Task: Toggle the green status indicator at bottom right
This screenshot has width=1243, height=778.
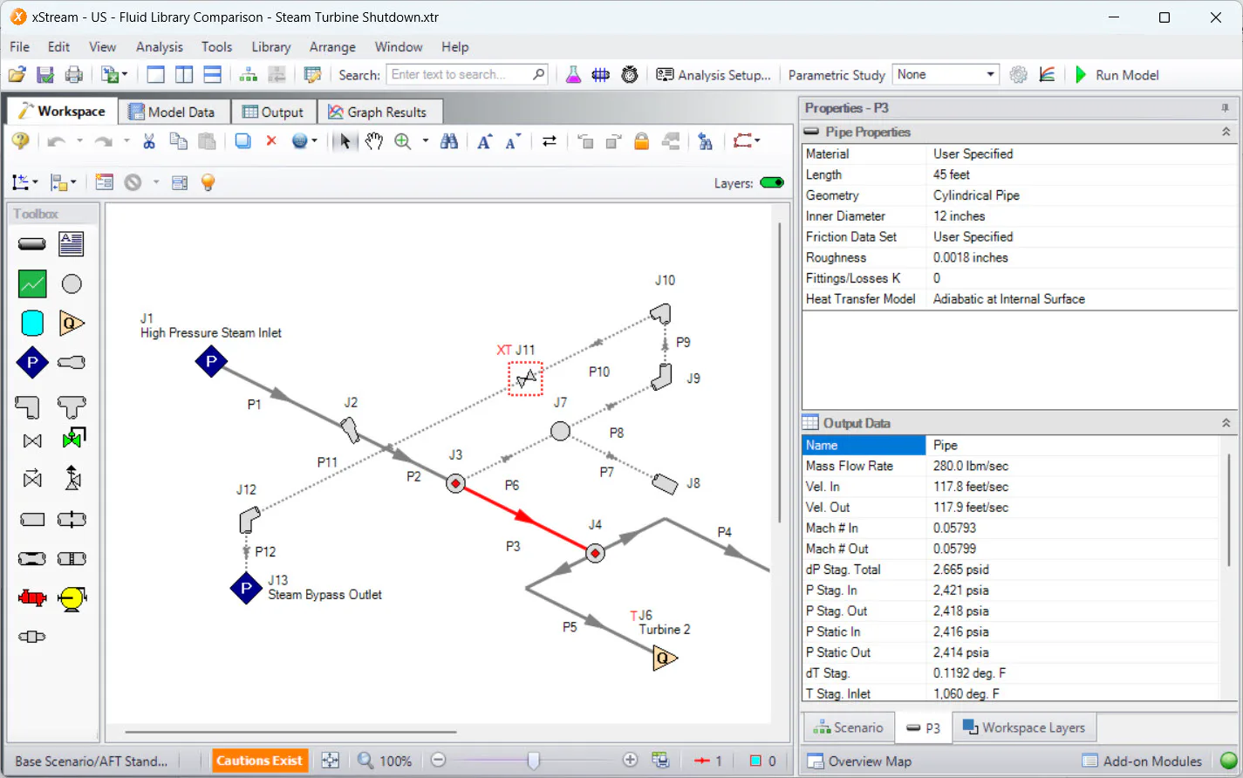Action: coord(1228,761)
